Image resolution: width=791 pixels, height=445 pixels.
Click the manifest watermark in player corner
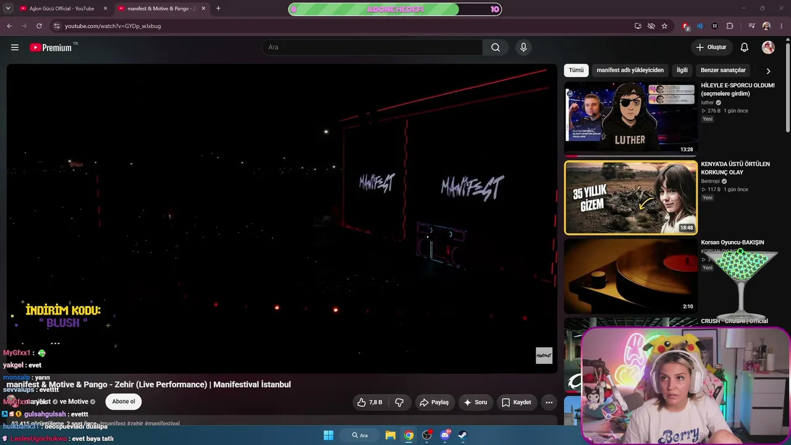[x=544, y=355]
